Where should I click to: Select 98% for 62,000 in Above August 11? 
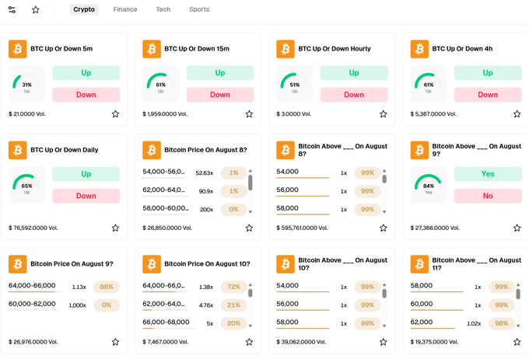(501, 323)
